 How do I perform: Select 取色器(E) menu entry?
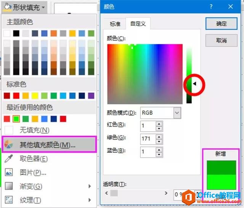pos(49,159)
